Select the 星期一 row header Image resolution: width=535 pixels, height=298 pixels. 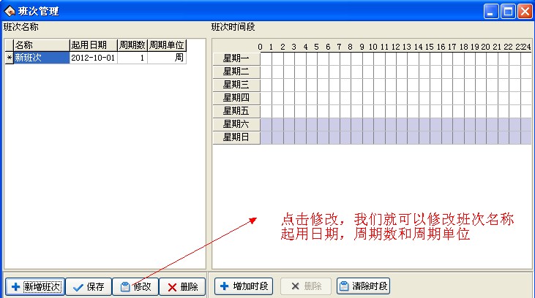[x=236, y=58]
